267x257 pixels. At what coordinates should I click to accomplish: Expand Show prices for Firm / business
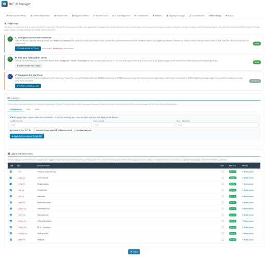coord(248,227)
